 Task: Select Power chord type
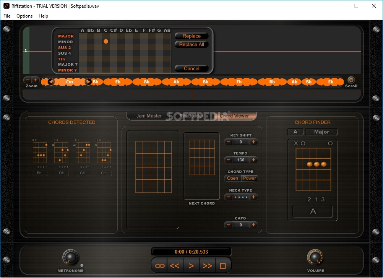point(249,178)
